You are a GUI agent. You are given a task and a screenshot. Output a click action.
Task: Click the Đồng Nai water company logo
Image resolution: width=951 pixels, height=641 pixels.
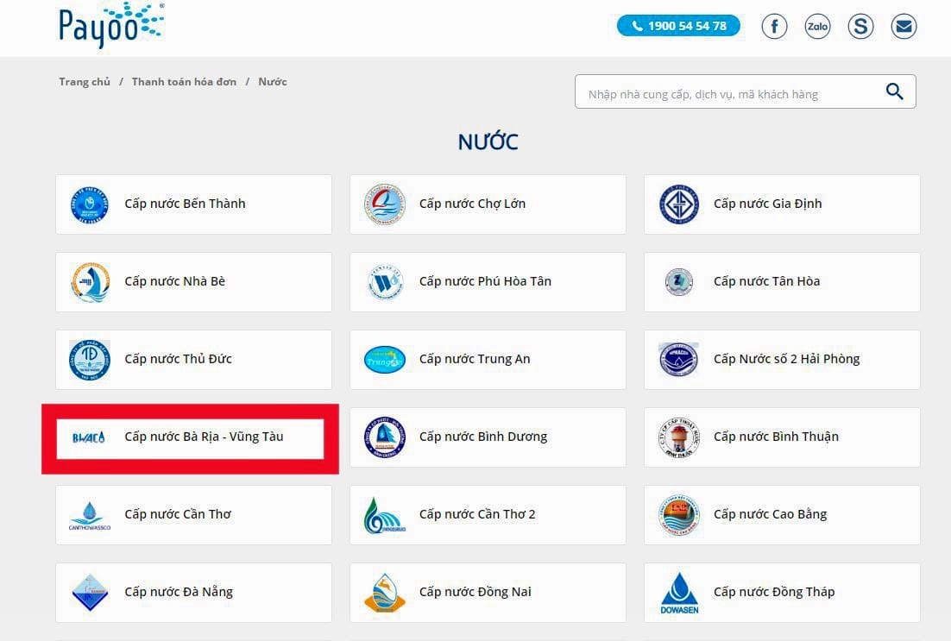click(385, 593)
